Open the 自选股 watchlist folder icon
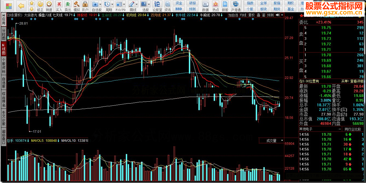 click(x=95, y=4)
